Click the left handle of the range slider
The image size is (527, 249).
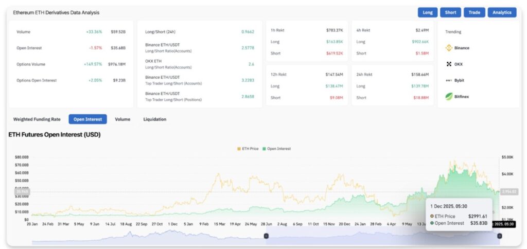tap(266, 236)
